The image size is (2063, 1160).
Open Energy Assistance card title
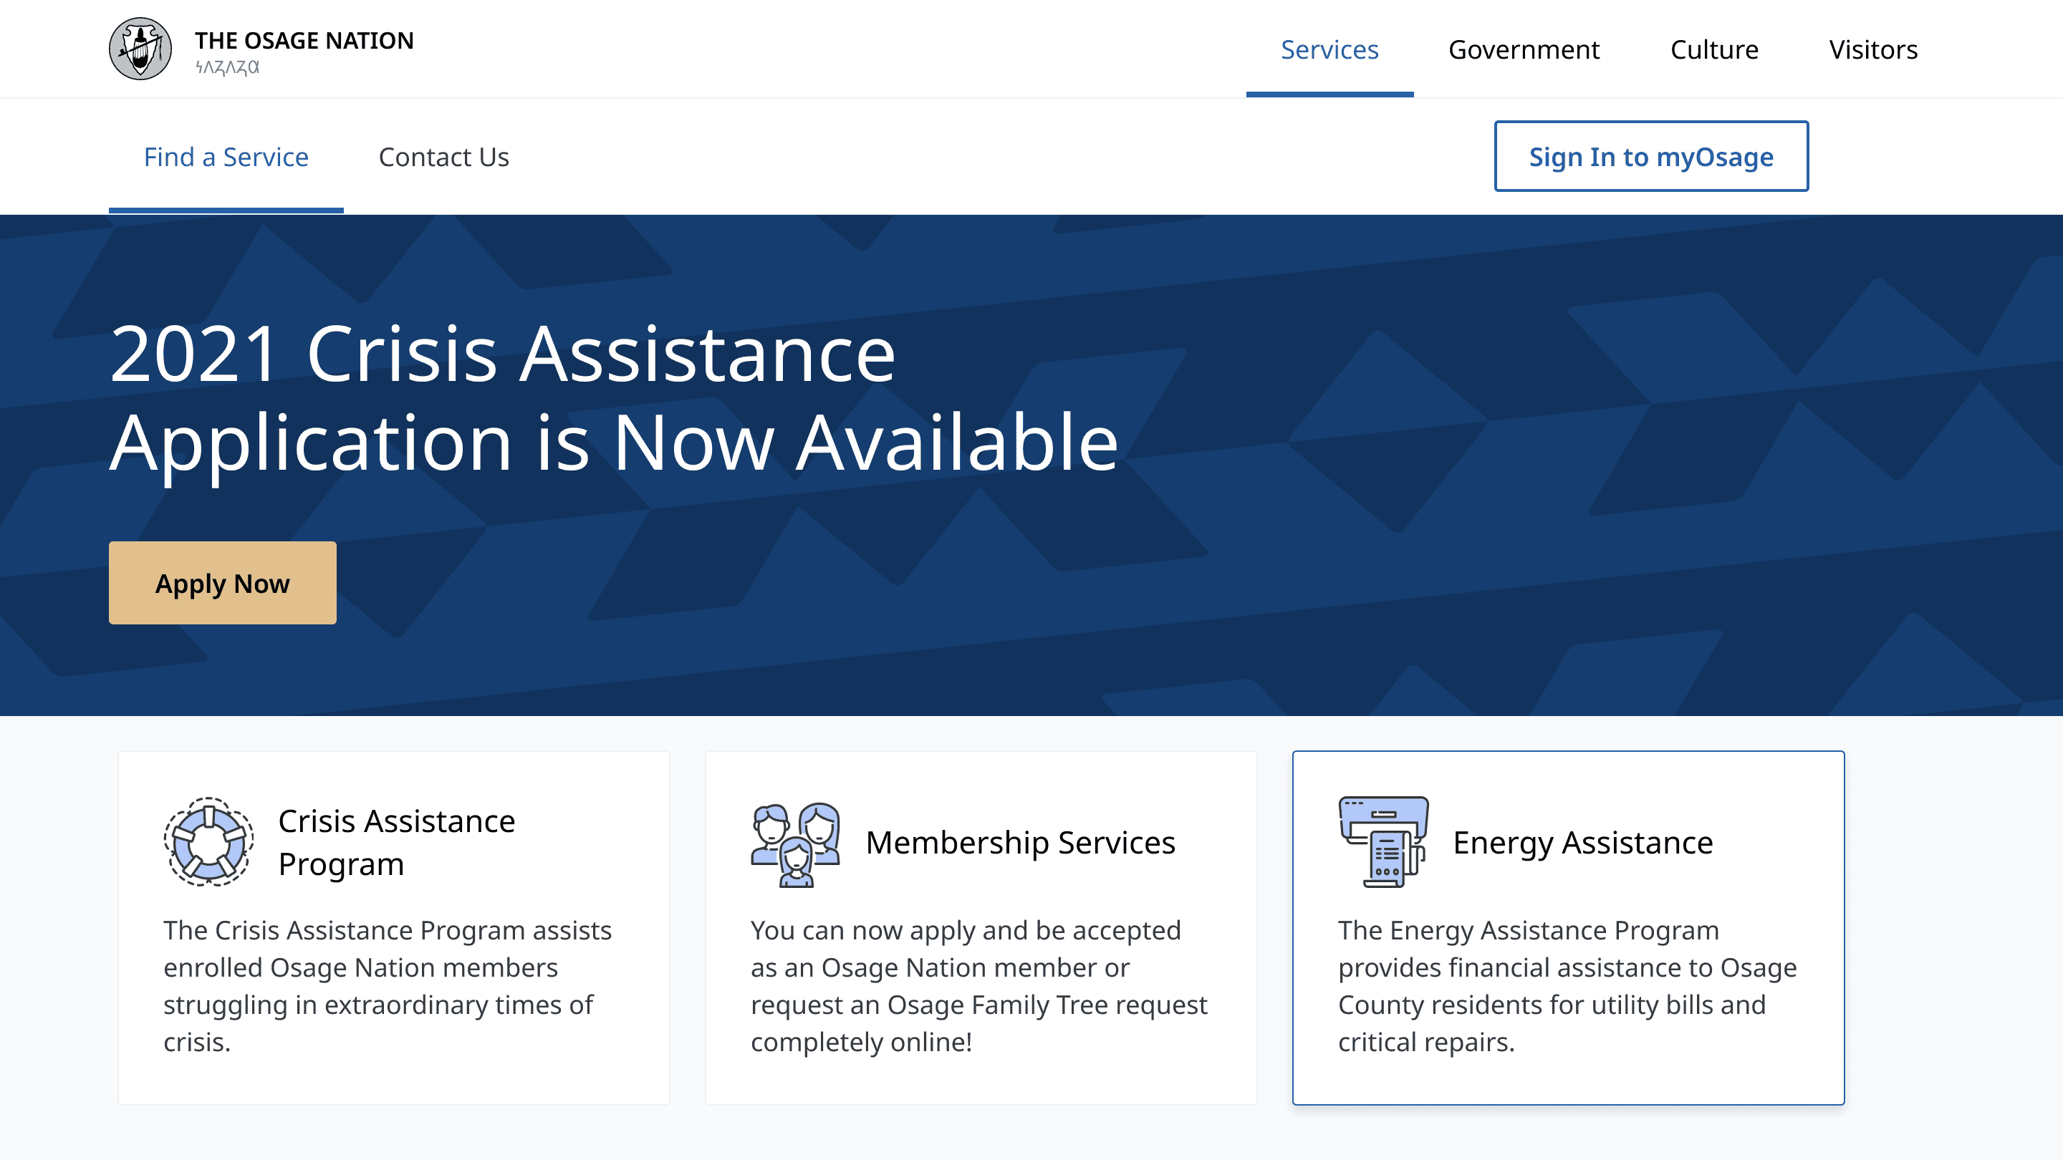click(1582, 843)
